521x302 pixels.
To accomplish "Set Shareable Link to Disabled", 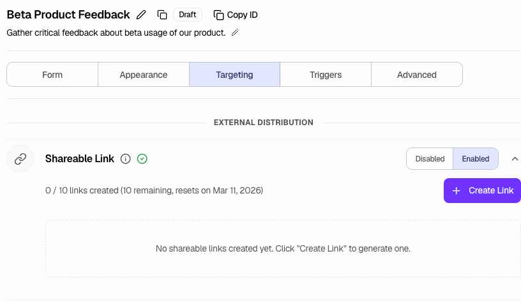I will click(430, 159).
